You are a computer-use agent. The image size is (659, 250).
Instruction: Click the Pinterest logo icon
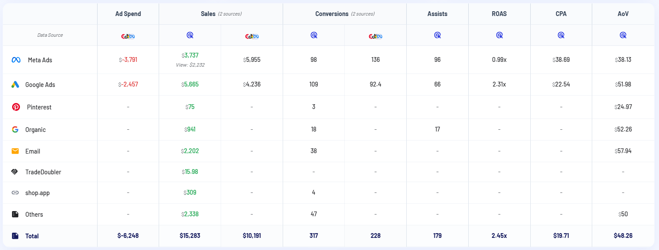coord(16,107)
